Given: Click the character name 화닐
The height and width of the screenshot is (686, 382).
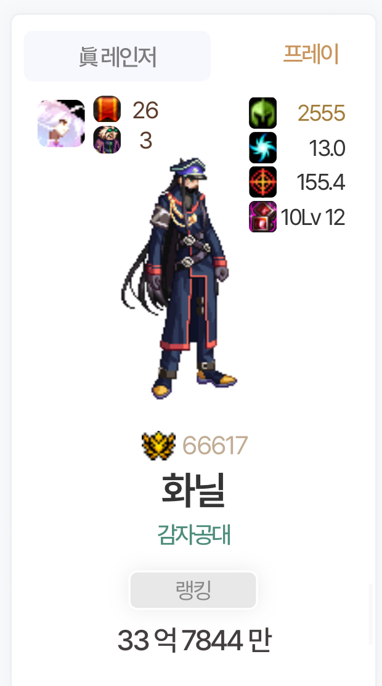Looking at the screenshot, I should pos(193,490).
